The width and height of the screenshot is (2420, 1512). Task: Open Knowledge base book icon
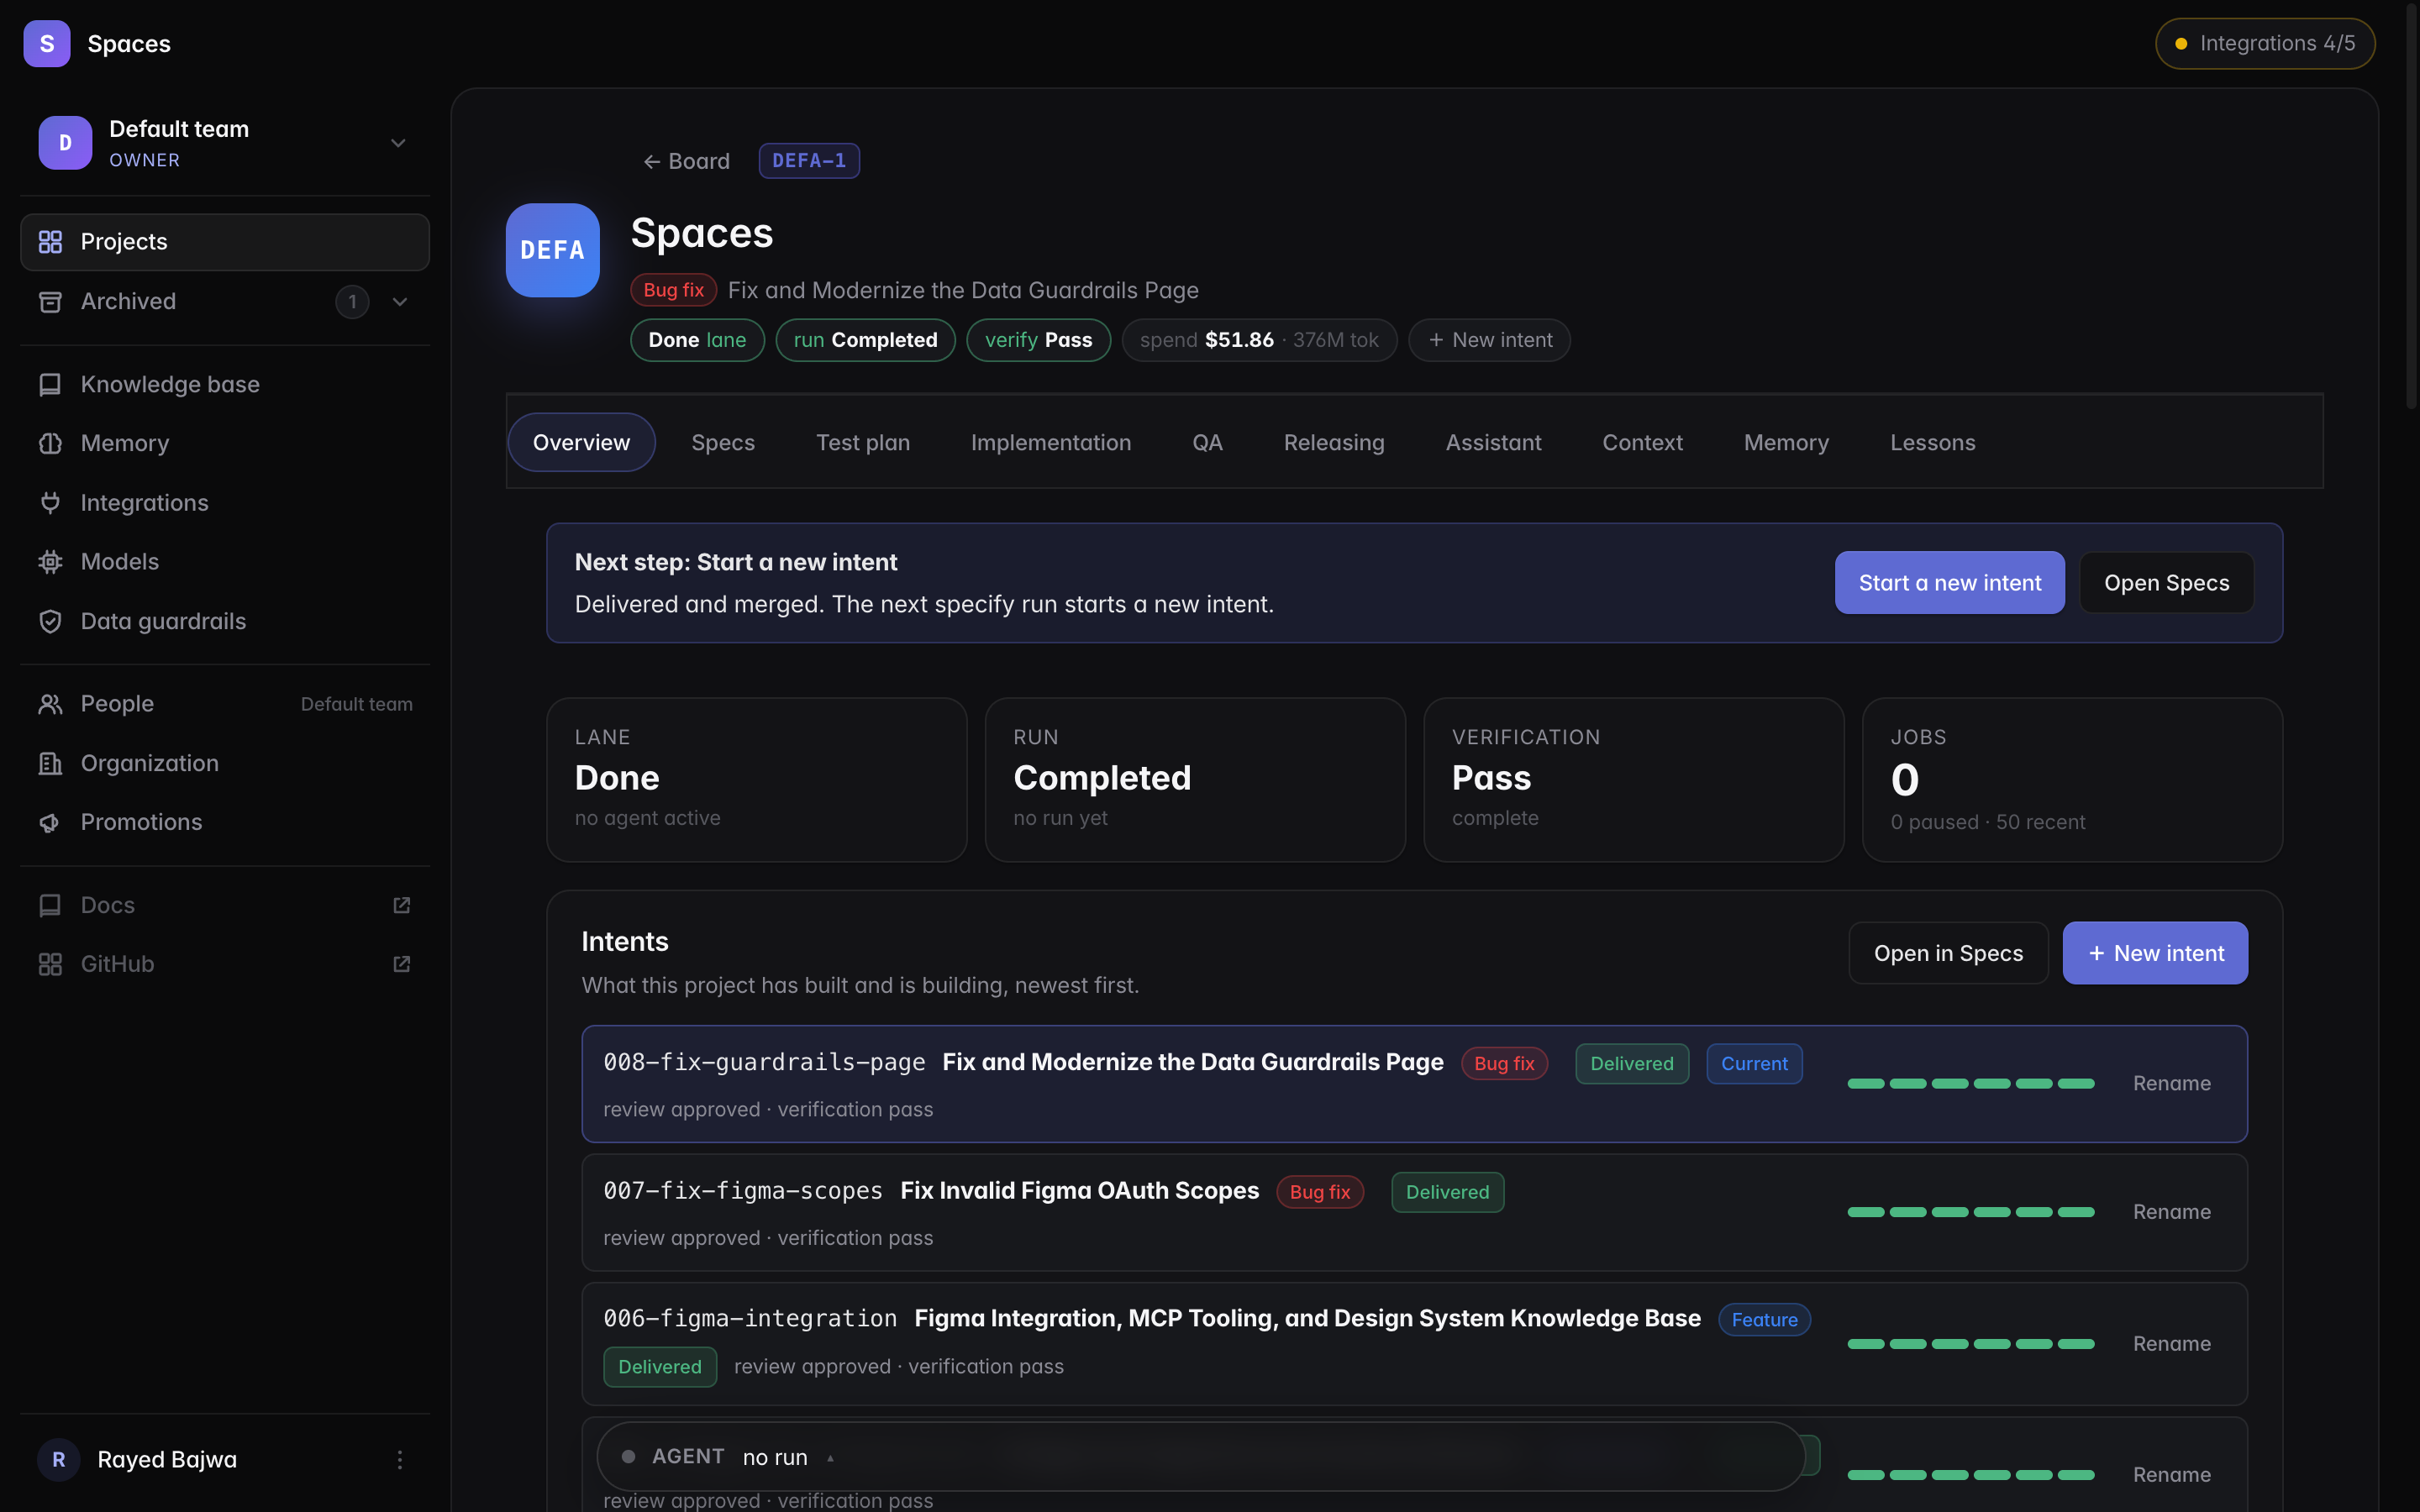pyautogui.click(x=50, y=384)
